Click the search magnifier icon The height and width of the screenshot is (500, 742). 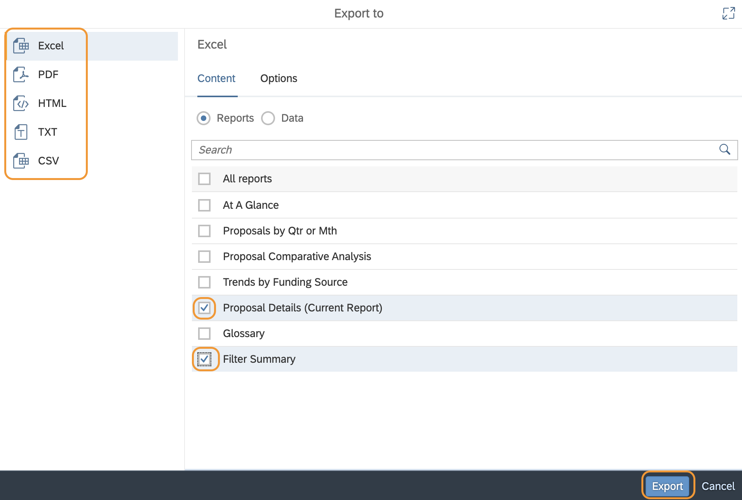point(725,150)
